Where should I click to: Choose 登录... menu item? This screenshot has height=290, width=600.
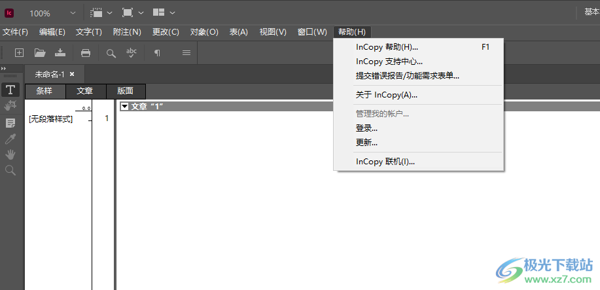click(x=419, y=128)
